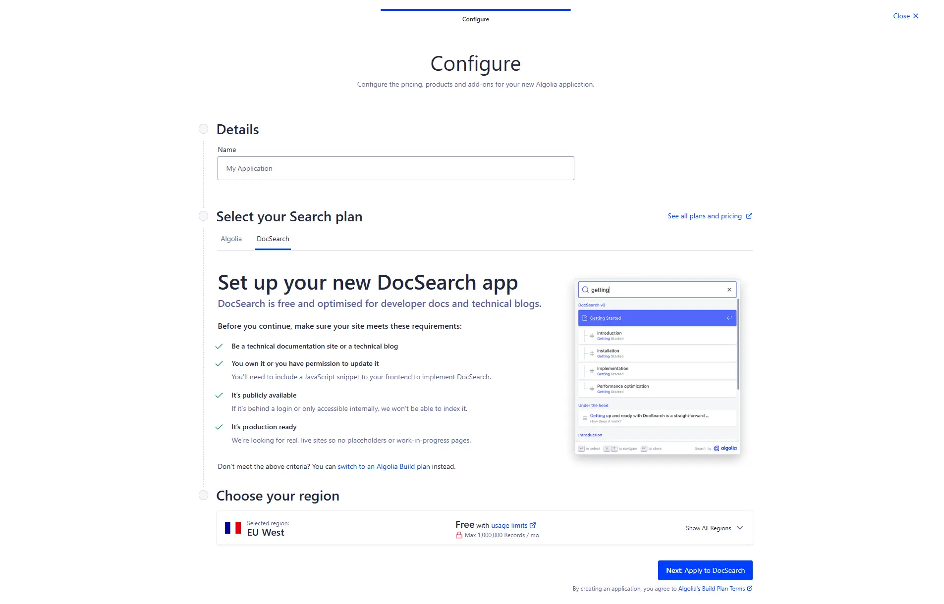Click the blue Configure progress bar at top
Image resolution: width=944 pixels, height=604 pixels.
pos(475,9)
